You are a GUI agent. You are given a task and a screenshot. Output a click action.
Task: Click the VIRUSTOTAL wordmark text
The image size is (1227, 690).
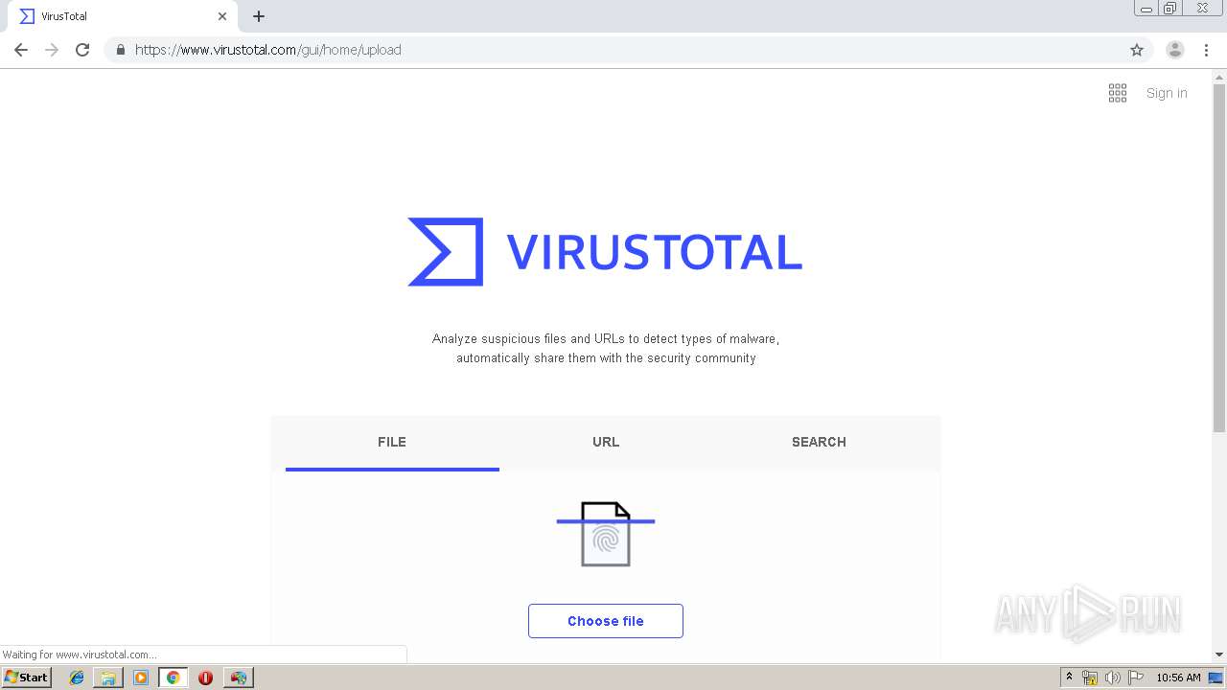[654, 252]
